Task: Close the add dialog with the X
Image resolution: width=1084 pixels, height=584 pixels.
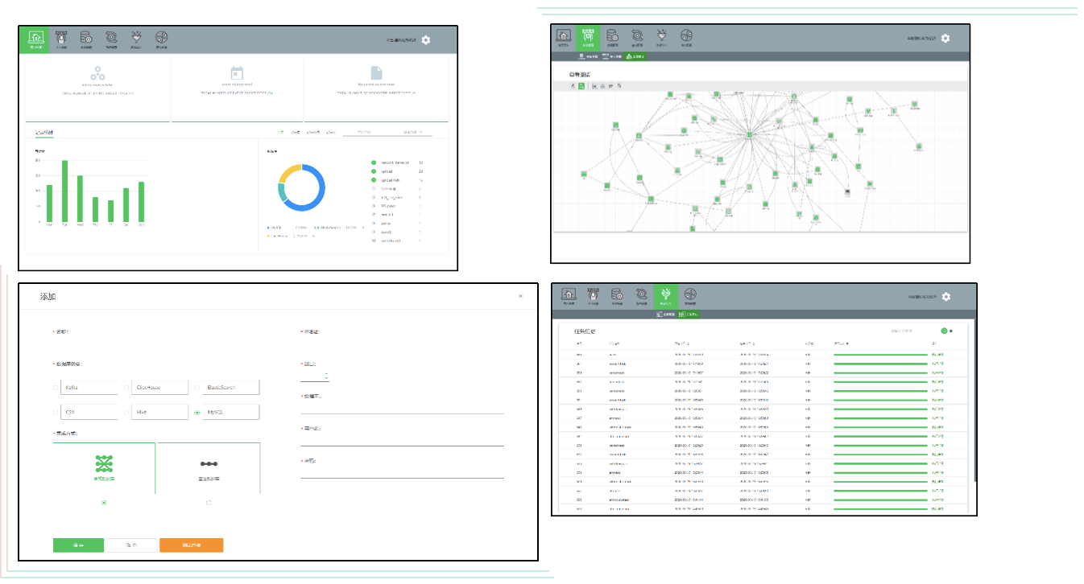Action: [520, 296]
